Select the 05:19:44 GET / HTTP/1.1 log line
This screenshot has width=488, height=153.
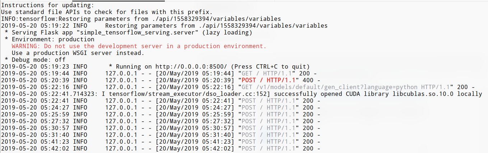[159, 73]
